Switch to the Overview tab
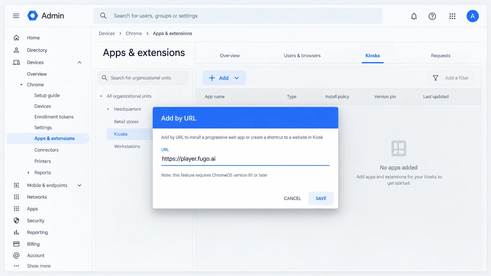Screen dimensions: 491x276 tap(230, 56)
